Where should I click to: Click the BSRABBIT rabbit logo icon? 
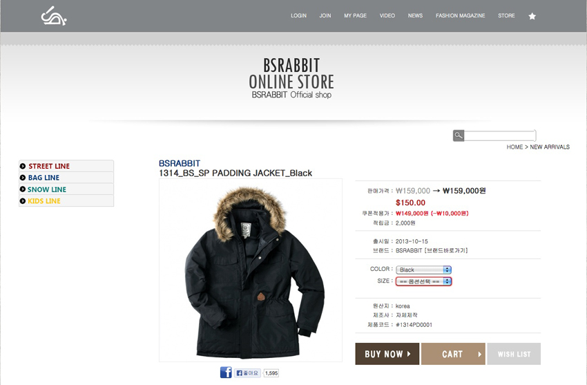tap(54, 16)
